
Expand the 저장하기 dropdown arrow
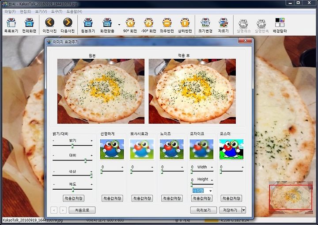click(244, 210)
